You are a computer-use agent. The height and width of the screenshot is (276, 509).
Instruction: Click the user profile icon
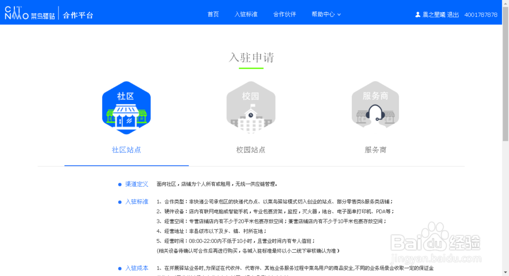coord(418,15)
